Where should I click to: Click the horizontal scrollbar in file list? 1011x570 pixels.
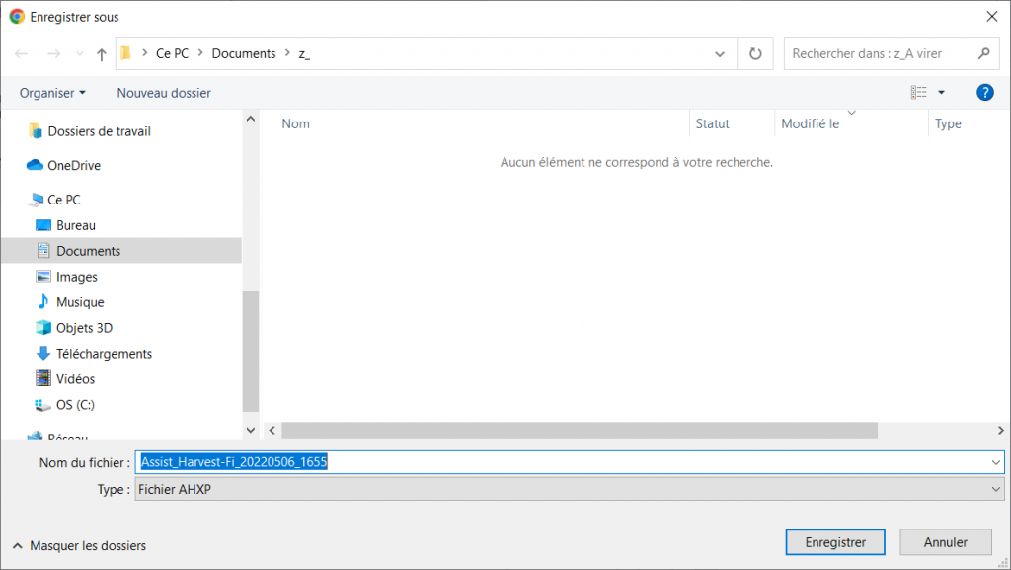tap(580, 431)
